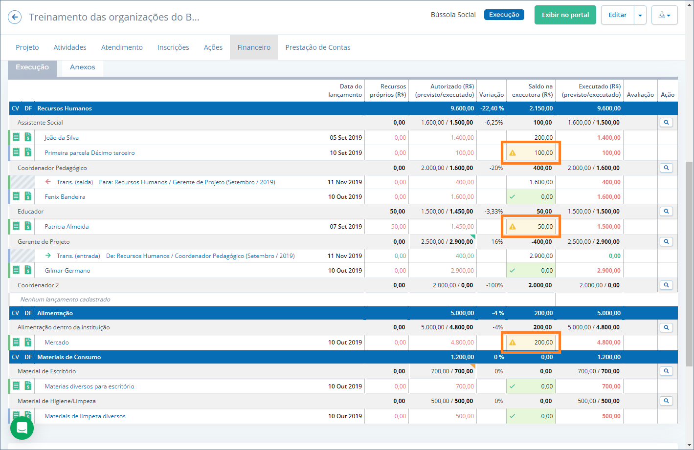694x450 pixels.
Task: Click magnifier icon for Assistente Social
Action: [666, 123]
